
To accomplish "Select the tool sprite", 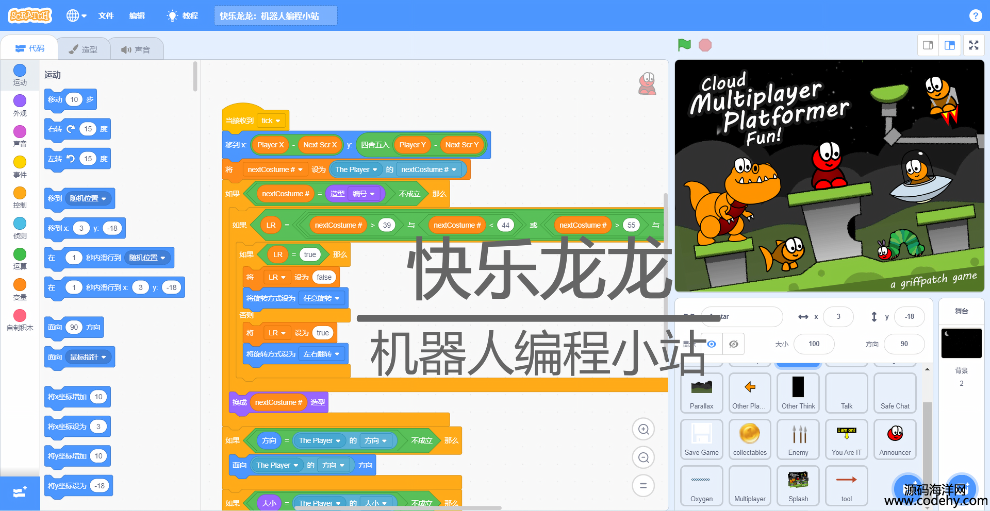I will (847, 486).
